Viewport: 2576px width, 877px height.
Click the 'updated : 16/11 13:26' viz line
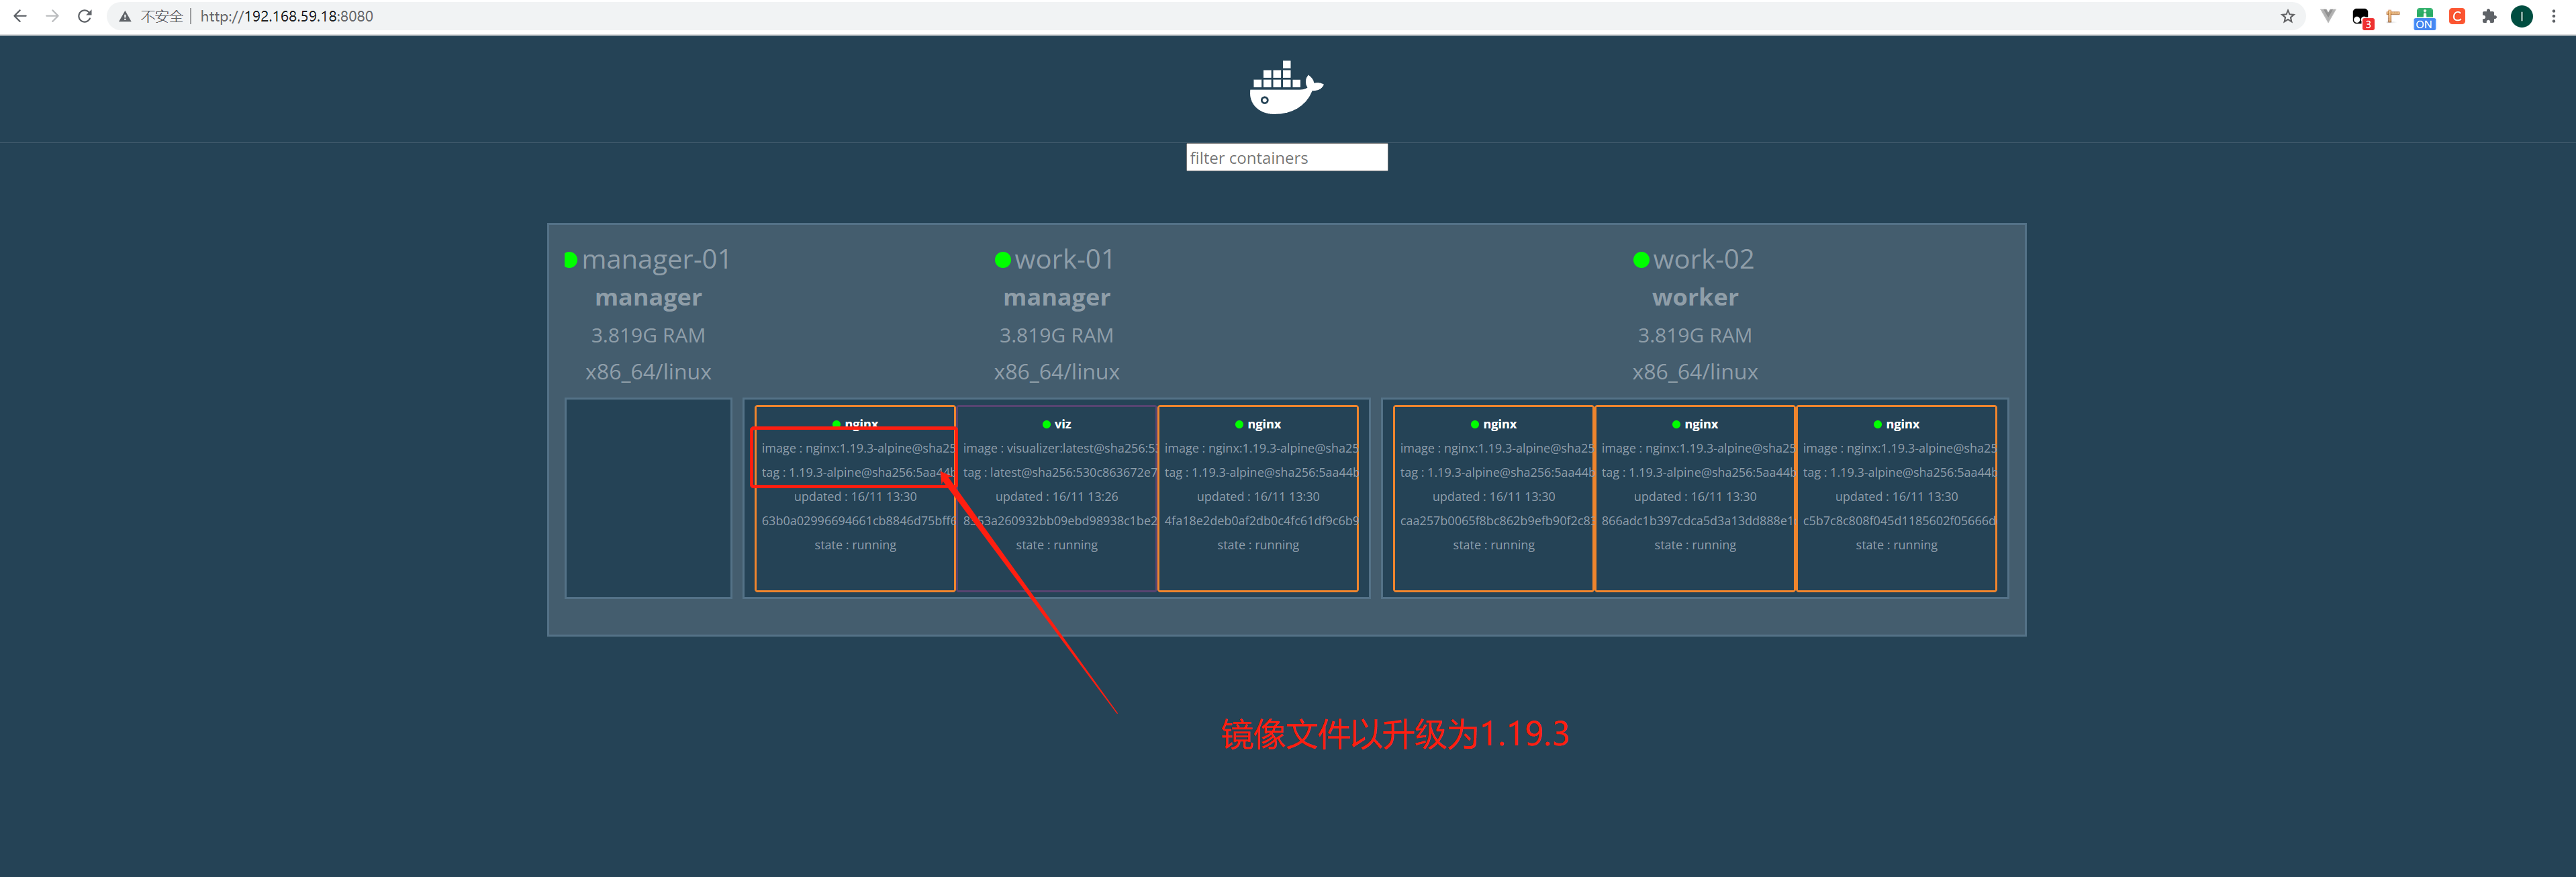point(1057,497)
